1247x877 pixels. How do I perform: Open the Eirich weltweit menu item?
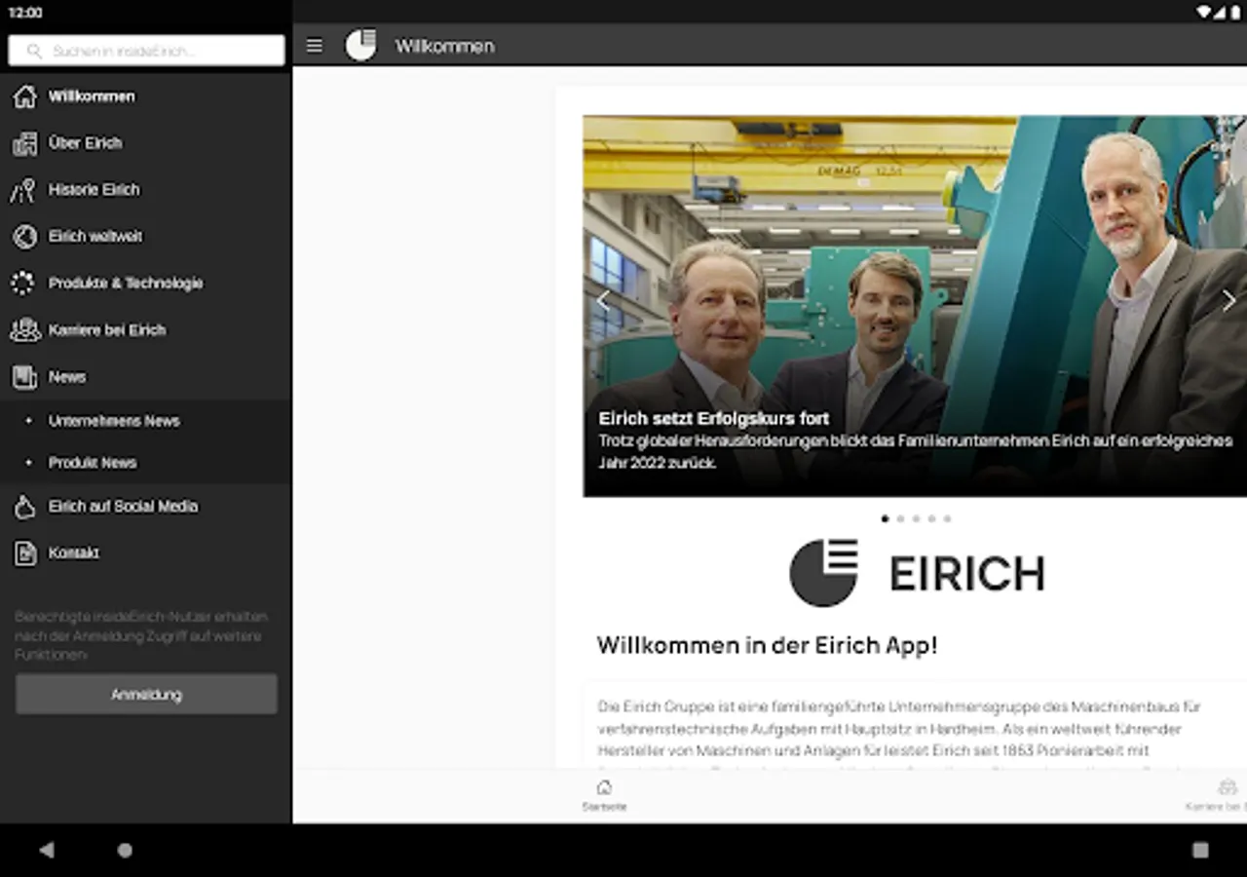146,237
